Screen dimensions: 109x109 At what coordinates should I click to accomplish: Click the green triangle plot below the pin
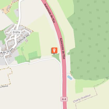pyautogui.click(x=57, y=57)
